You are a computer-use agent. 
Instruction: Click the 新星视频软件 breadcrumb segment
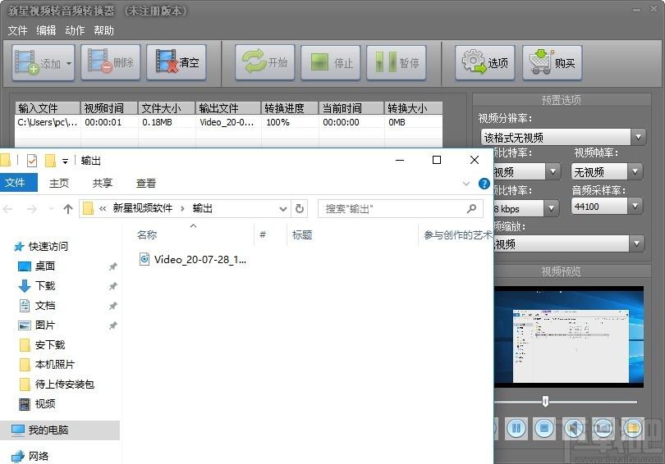click(143, 208)
